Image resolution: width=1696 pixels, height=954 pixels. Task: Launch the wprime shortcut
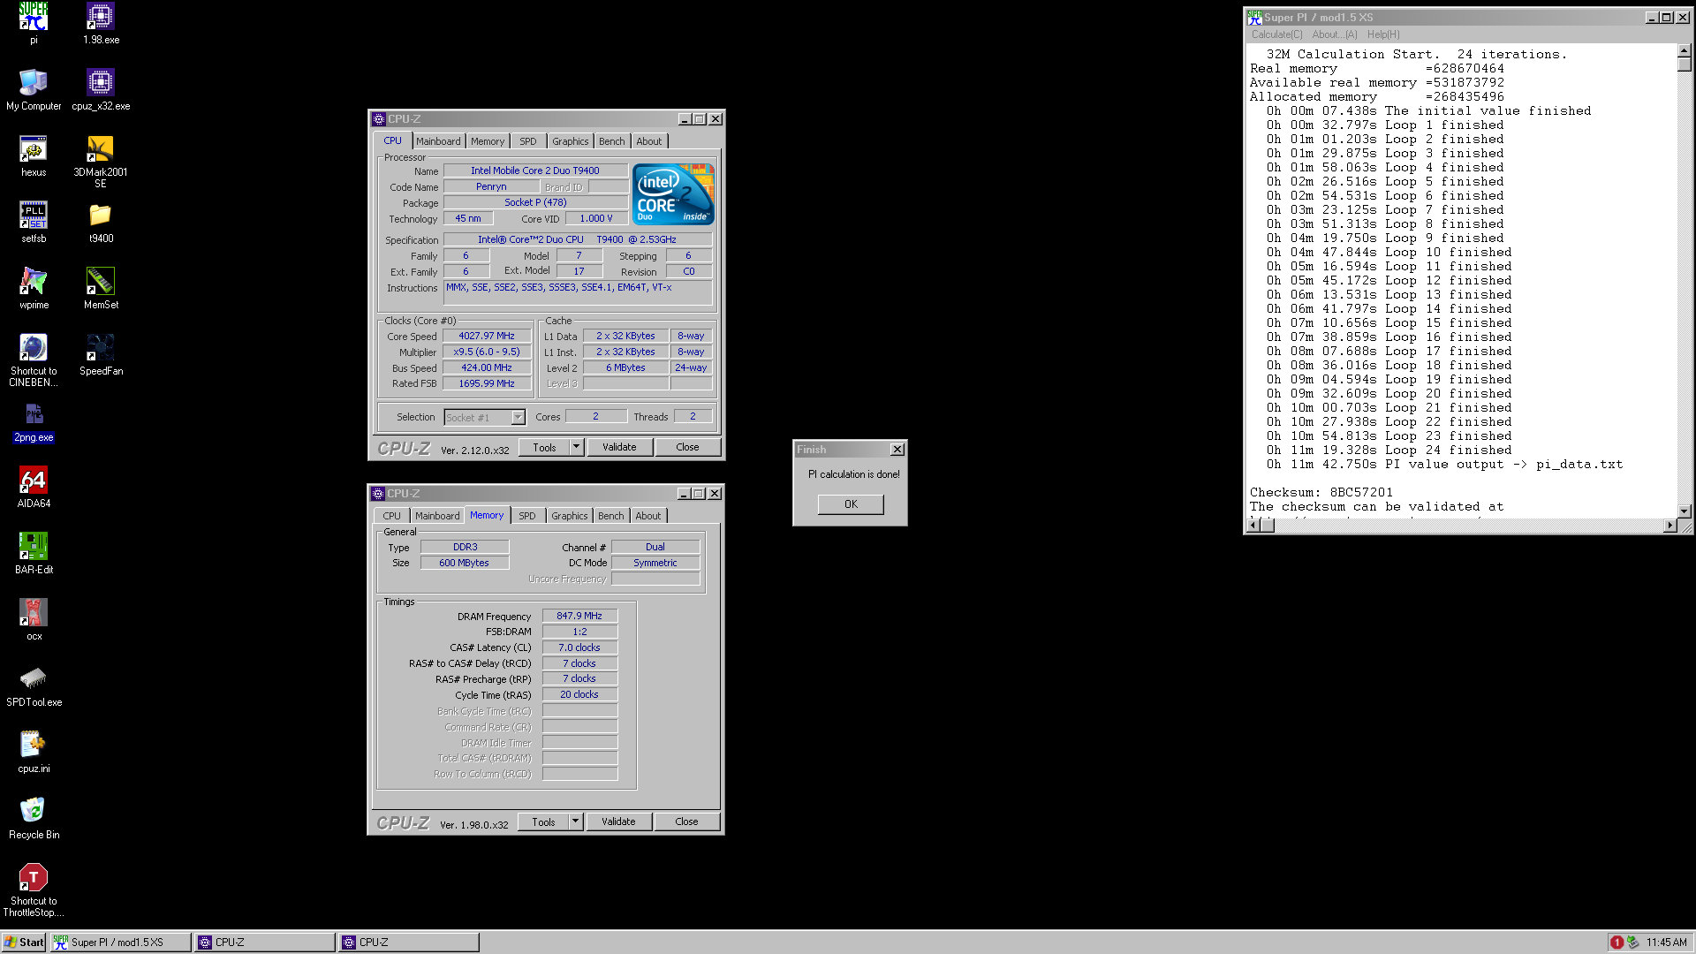coord(34,288)
